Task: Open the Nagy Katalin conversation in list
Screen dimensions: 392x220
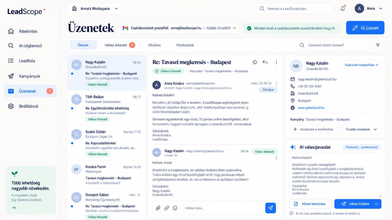Action: pos(106,73)
